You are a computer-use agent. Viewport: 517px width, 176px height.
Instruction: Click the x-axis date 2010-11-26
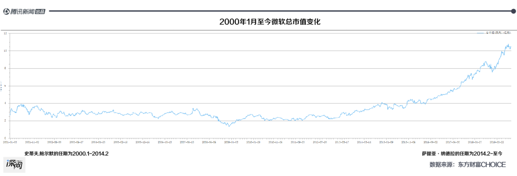pos(275,142)
